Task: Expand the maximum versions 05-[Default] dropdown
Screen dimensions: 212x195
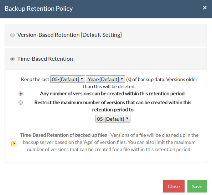Action: coord(113,119)
